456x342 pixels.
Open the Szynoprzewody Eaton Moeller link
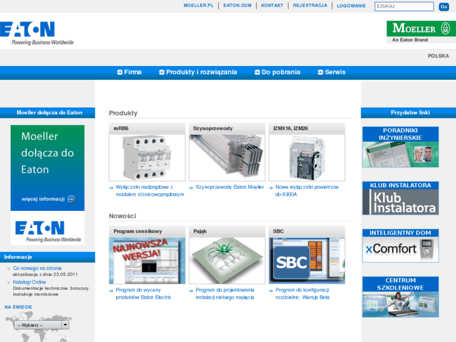[230, 187]
